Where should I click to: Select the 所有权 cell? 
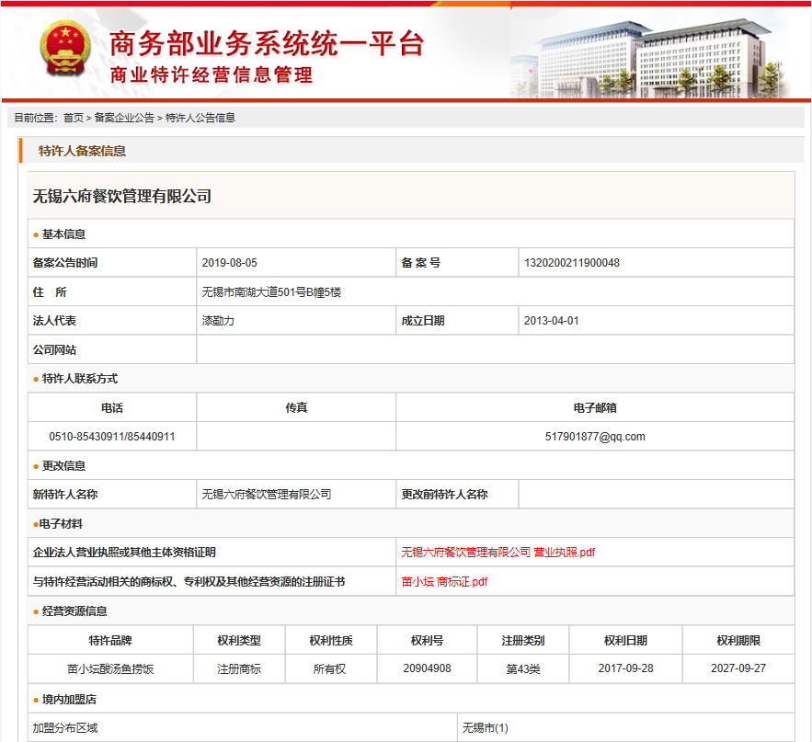329,669
